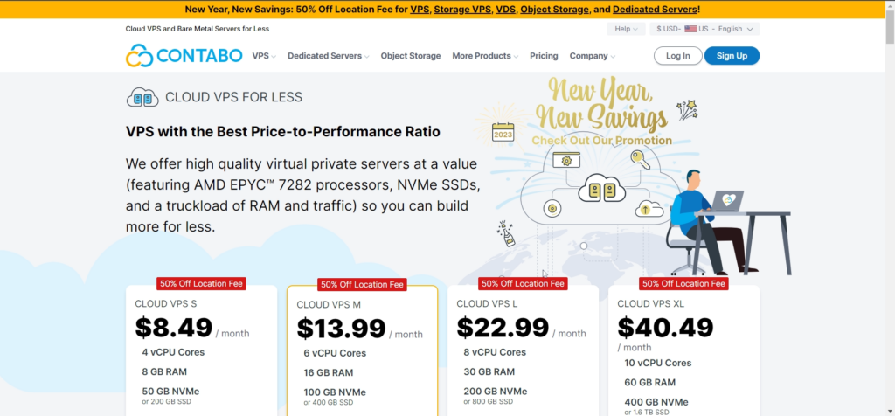Viewport: 895px width, 416px height.
Task: Open the Help dropdown
Action: click(x=626, y=29)
